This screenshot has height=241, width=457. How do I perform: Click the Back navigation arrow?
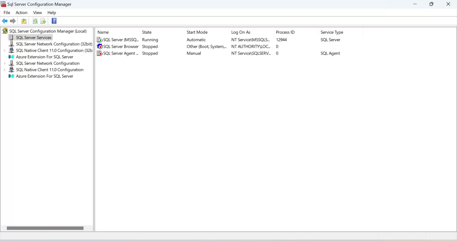click(x=4, y=21)
